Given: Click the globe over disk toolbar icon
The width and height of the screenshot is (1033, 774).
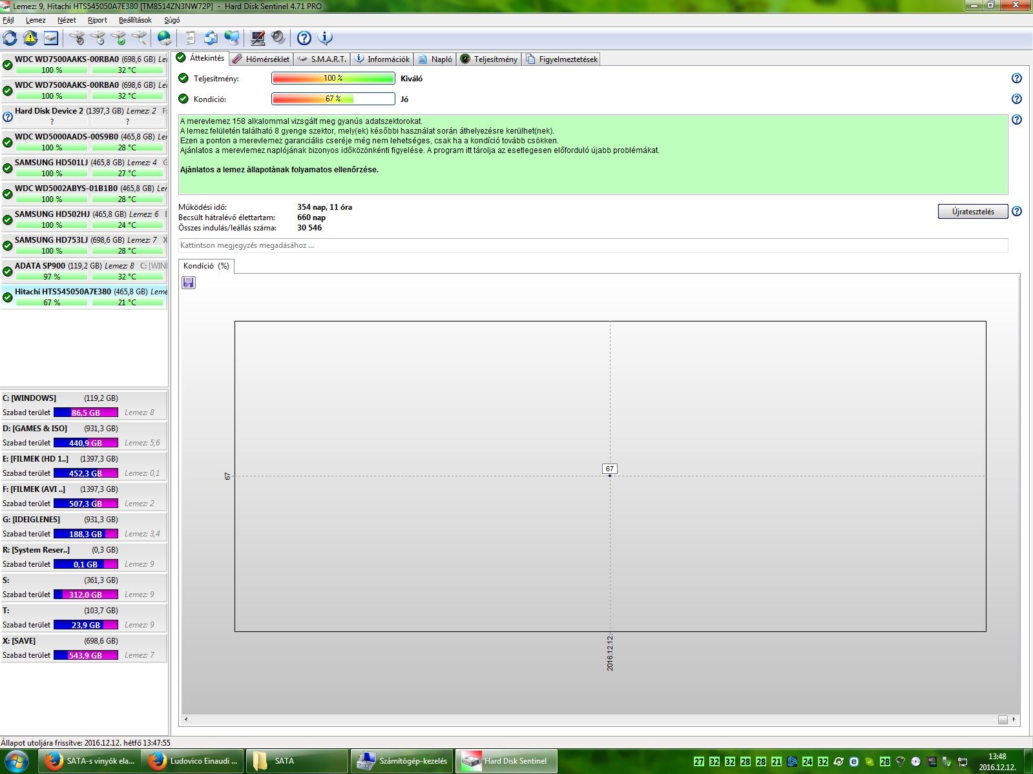Looking at the screenshot, I should [x=164, y=38].
